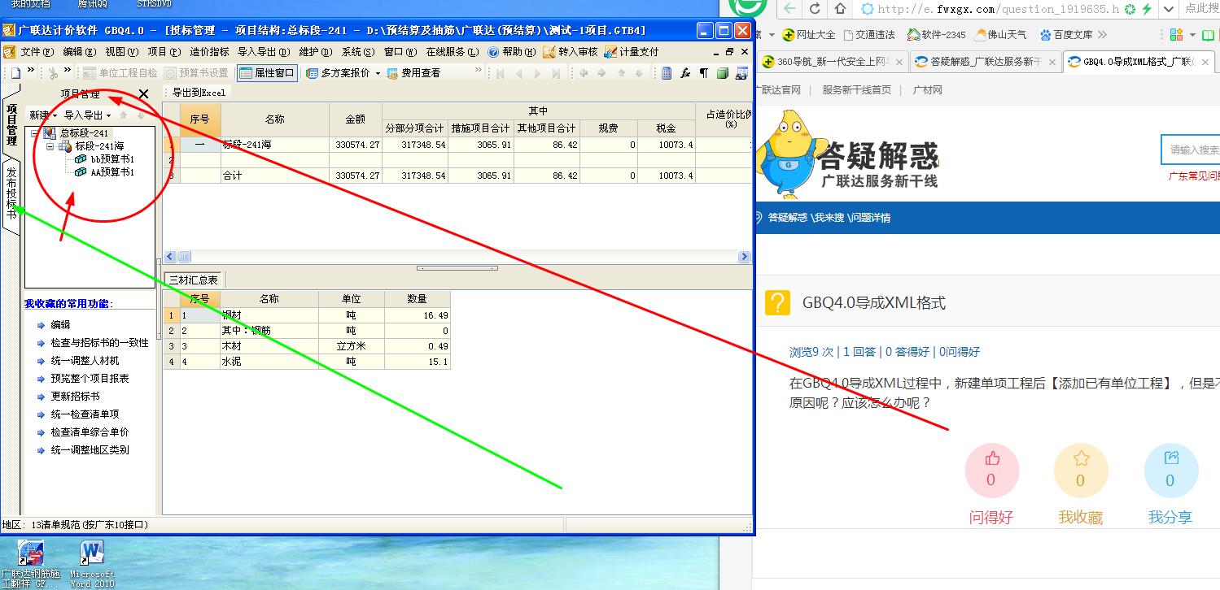Click the left arrow move icon
This screenshot has height=590, width=1220.
point(584,73)
